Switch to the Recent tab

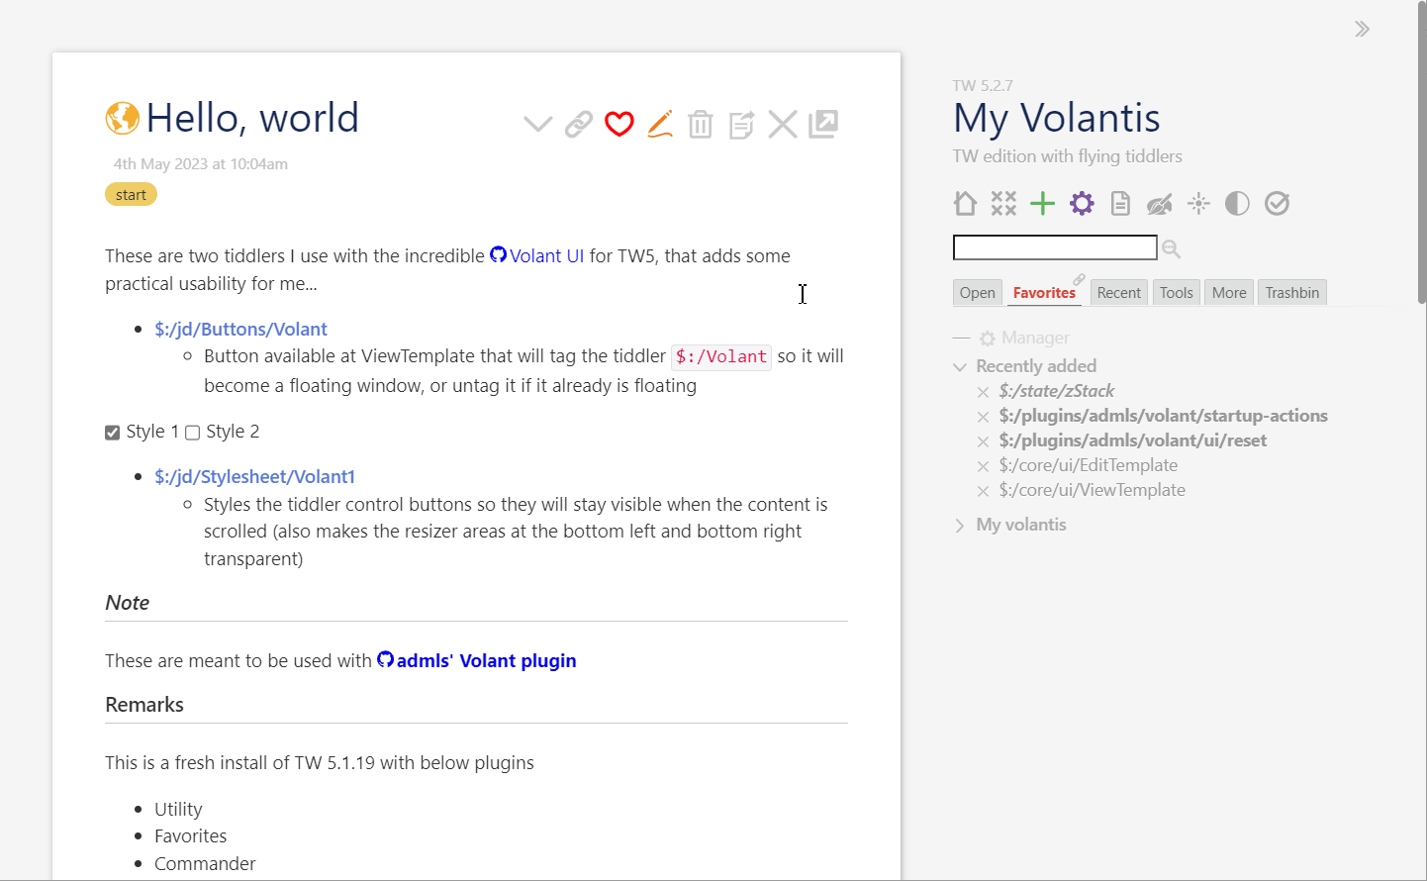pyautogui.click(x=1119, y=293)
